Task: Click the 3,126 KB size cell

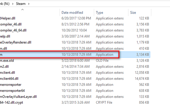Action: coord(143,61)
